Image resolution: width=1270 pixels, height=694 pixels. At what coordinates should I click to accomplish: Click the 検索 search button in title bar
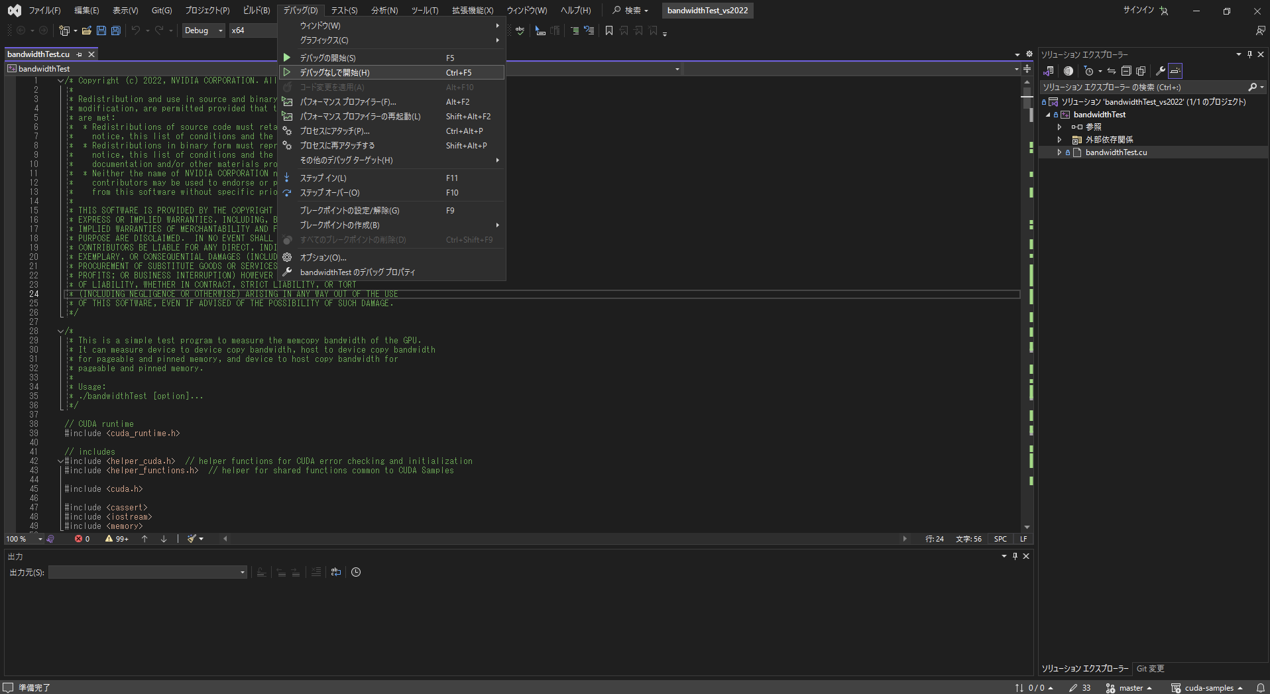coord(630,11)
